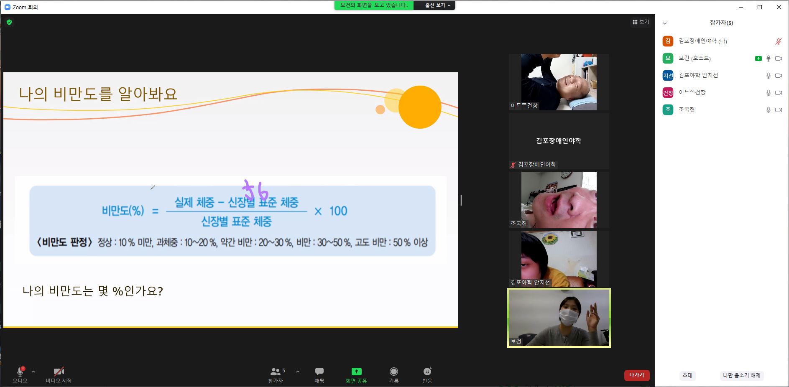Click the 초대 invite button

(687, 375)
